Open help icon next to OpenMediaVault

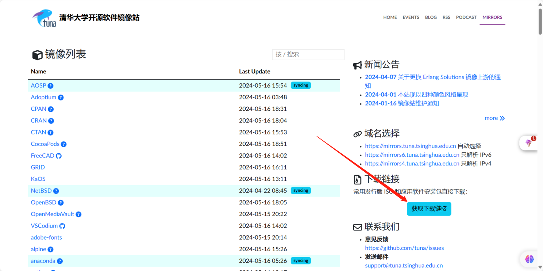coord(78,214)
